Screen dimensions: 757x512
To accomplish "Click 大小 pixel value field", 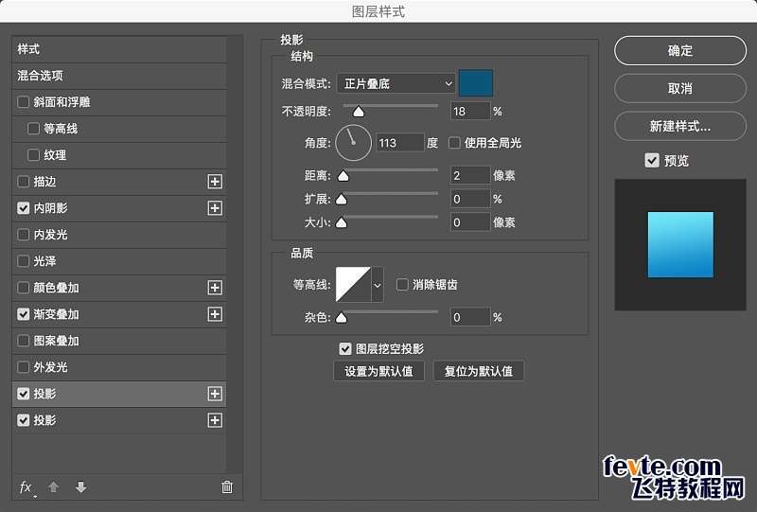I will tap(470, 222).
